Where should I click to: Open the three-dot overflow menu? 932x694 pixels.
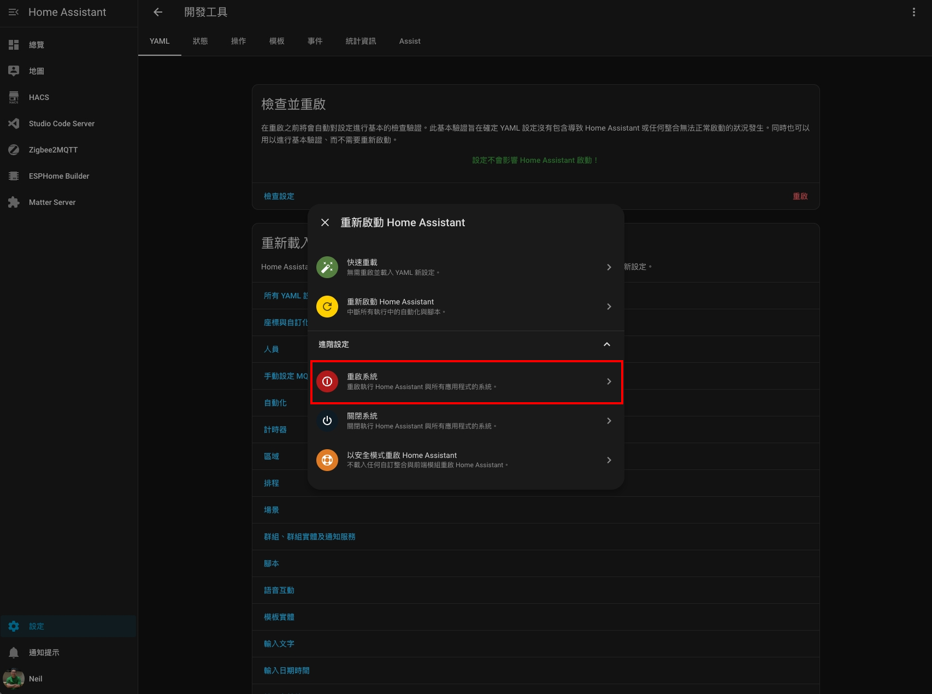tap(914, 12)
